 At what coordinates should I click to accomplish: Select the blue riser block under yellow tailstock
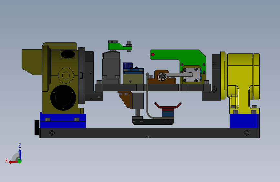tap(244, 121)
